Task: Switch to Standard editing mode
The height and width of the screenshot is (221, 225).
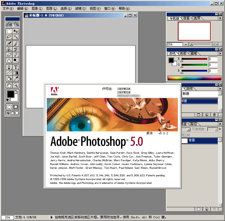Action: click(9, 107)
